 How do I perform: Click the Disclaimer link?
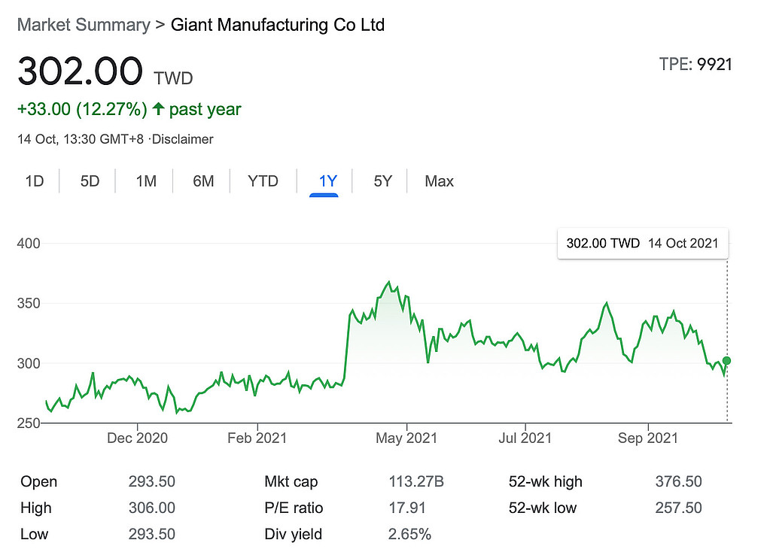tap(183, 139)
